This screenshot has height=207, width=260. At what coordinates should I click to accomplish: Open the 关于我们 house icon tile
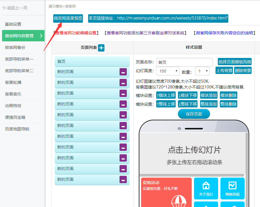tap(206, 188)
